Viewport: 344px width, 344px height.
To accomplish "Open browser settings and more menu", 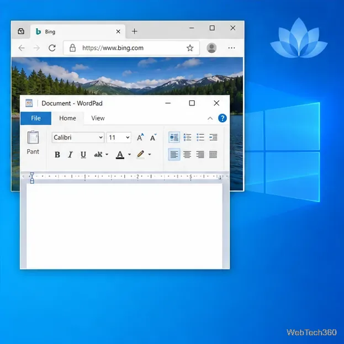I will tap(231, 48).
